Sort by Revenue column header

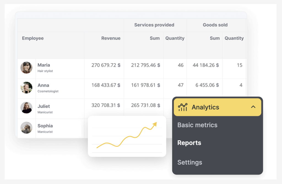(x=111, y=38)
